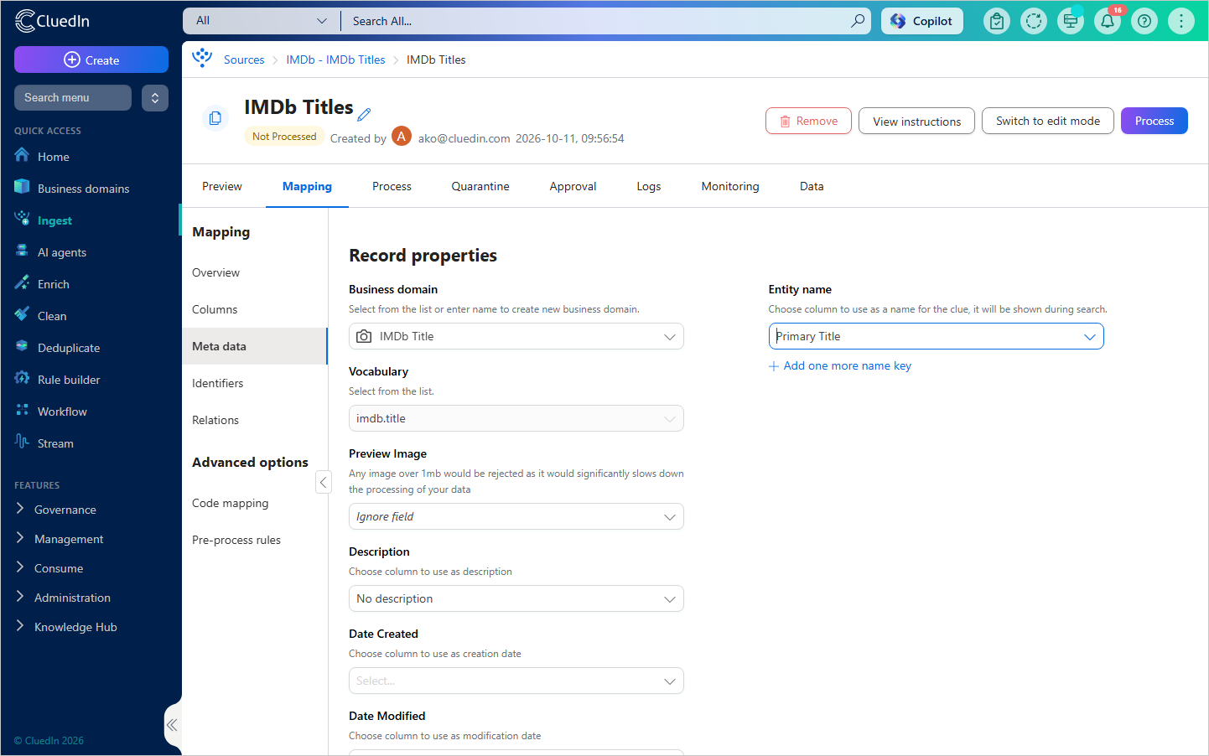Edit IMDb Titles name with the pencil icon
This screenshot has height=756, width=1209.
[364, 114]
